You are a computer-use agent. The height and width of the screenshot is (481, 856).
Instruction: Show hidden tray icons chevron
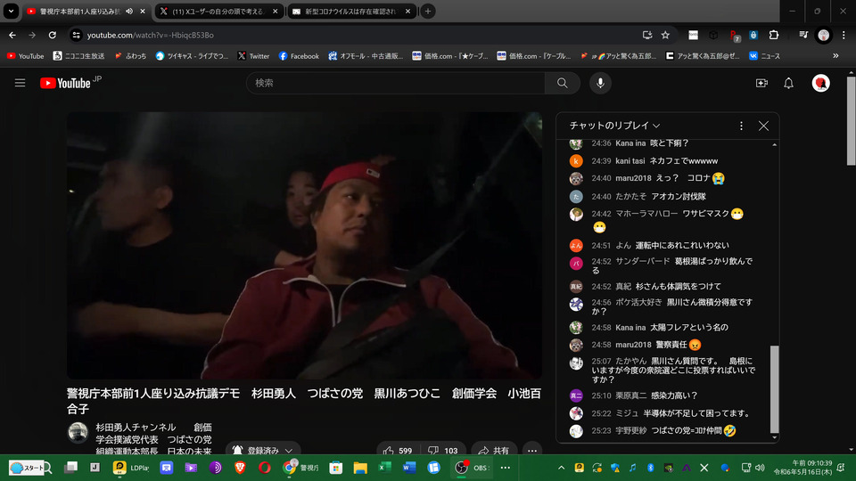pyautogui.click(x=561, y=468)
